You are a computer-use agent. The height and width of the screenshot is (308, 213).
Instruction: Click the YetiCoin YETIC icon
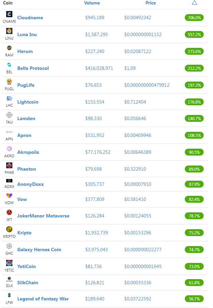tap(9, 263)
